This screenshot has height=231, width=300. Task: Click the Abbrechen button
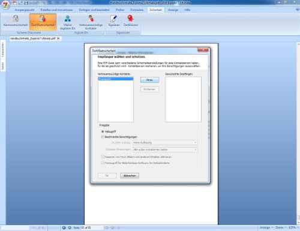130,176
